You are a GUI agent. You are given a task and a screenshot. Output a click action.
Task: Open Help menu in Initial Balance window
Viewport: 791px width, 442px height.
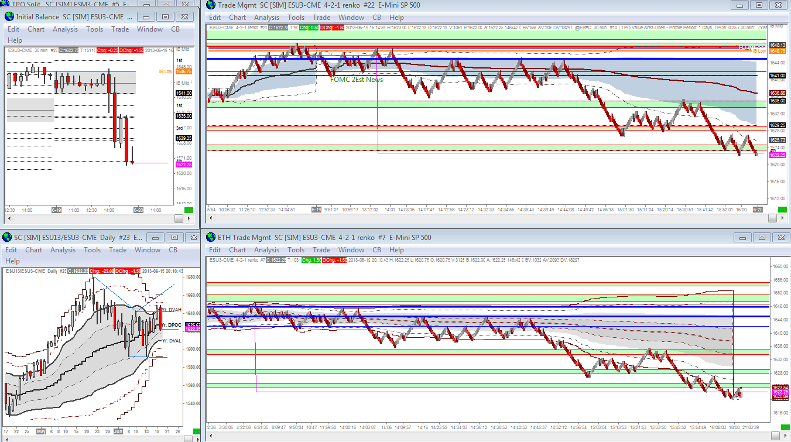point(15,40)
